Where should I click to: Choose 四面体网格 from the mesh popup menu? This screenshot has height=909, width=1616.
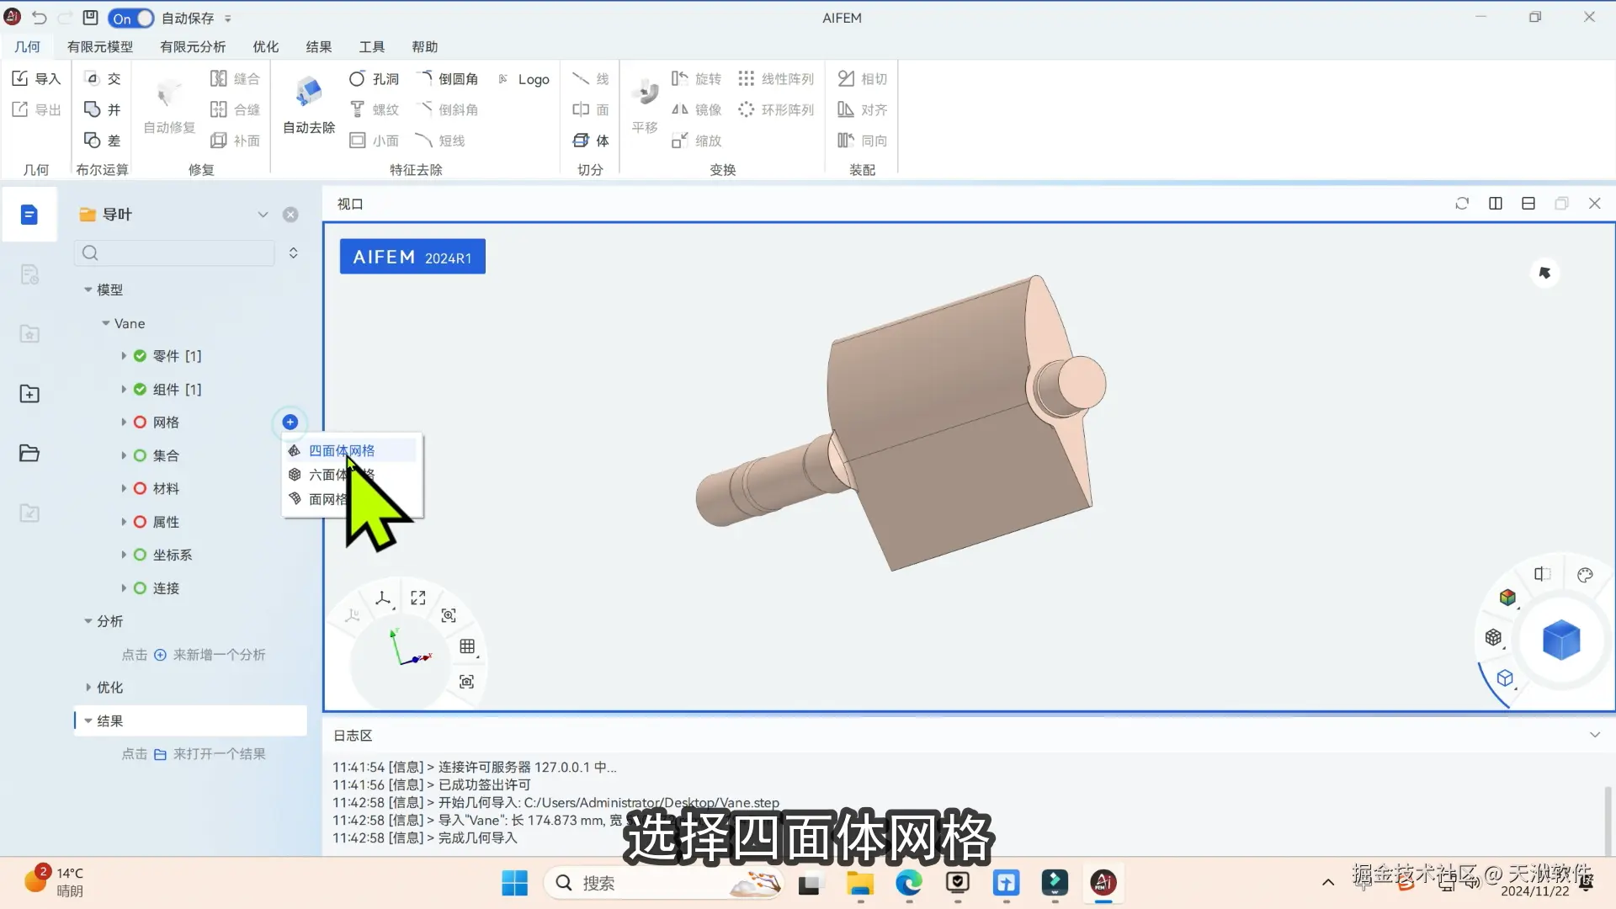point(351,450)
